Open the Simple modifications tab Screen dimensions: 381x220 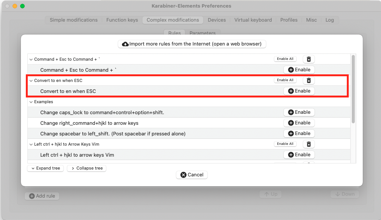[x=74, y=20]
